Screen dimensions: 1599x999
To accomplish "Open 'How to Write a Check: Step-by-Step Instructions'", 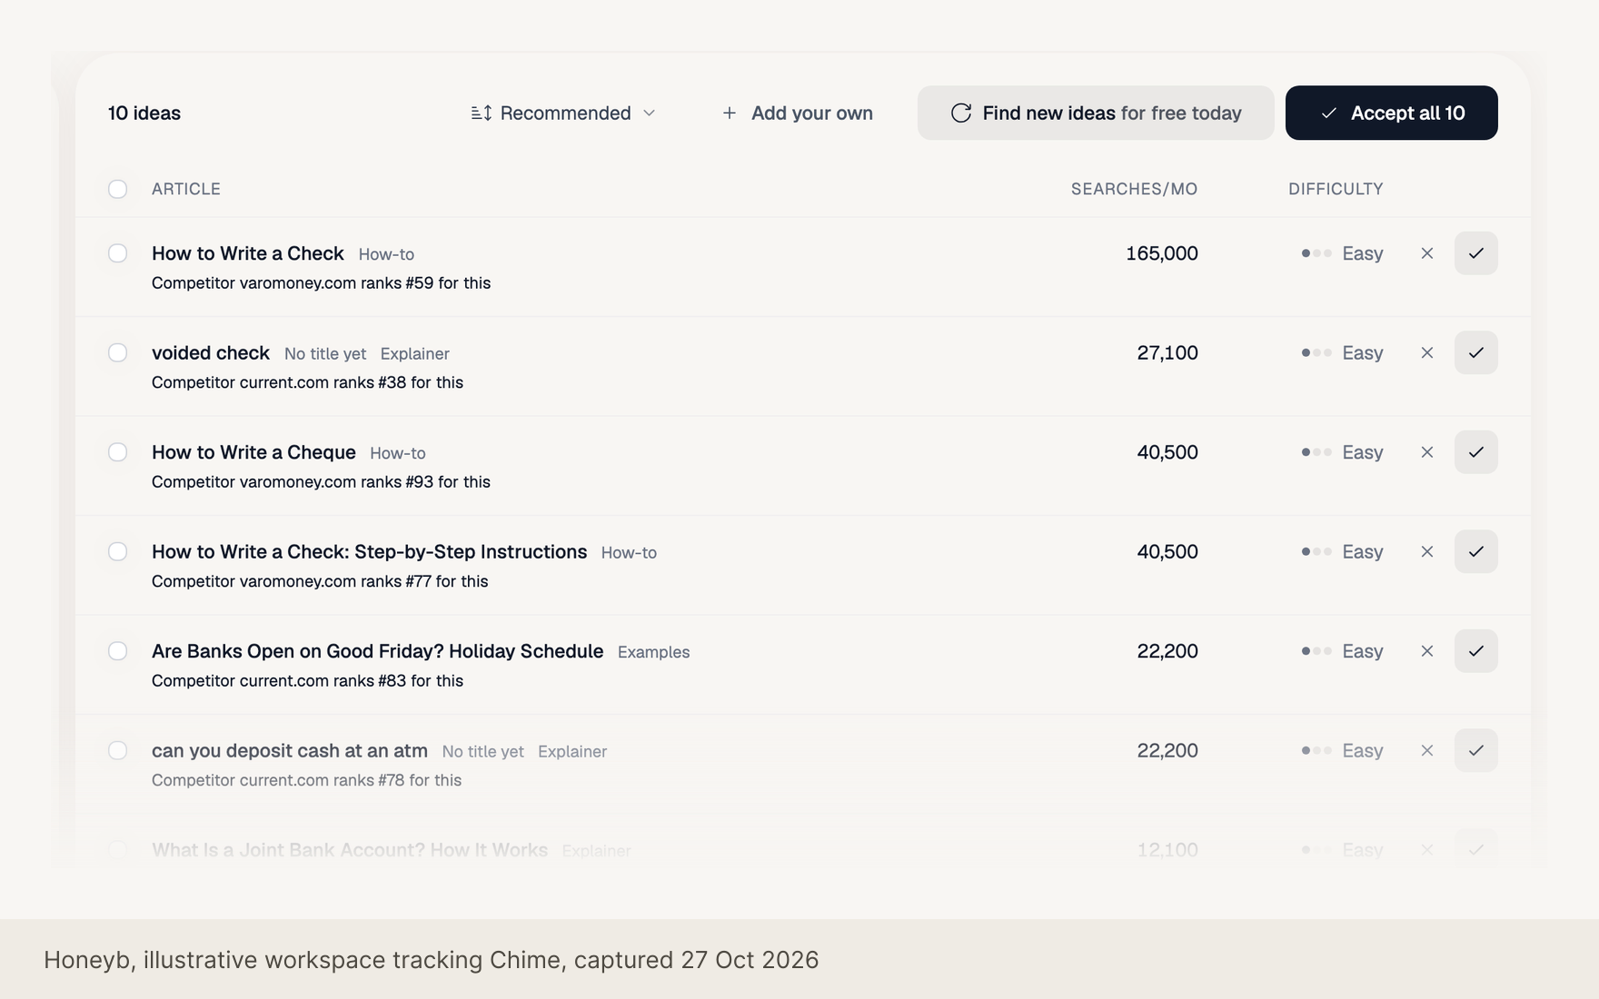I will click(x=369, y=551).
